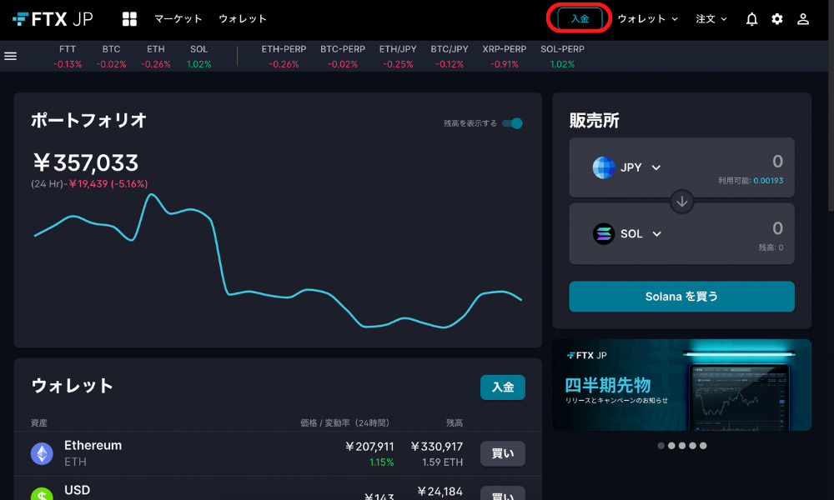Click Ethereum balance ¥330,917
Image resolution: width=834 pixels, height=500 pixels.
(437, 447)
